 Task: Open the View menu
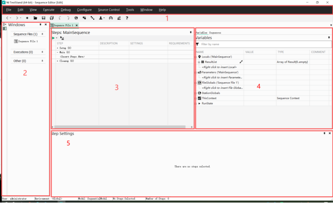click(33, 10)
